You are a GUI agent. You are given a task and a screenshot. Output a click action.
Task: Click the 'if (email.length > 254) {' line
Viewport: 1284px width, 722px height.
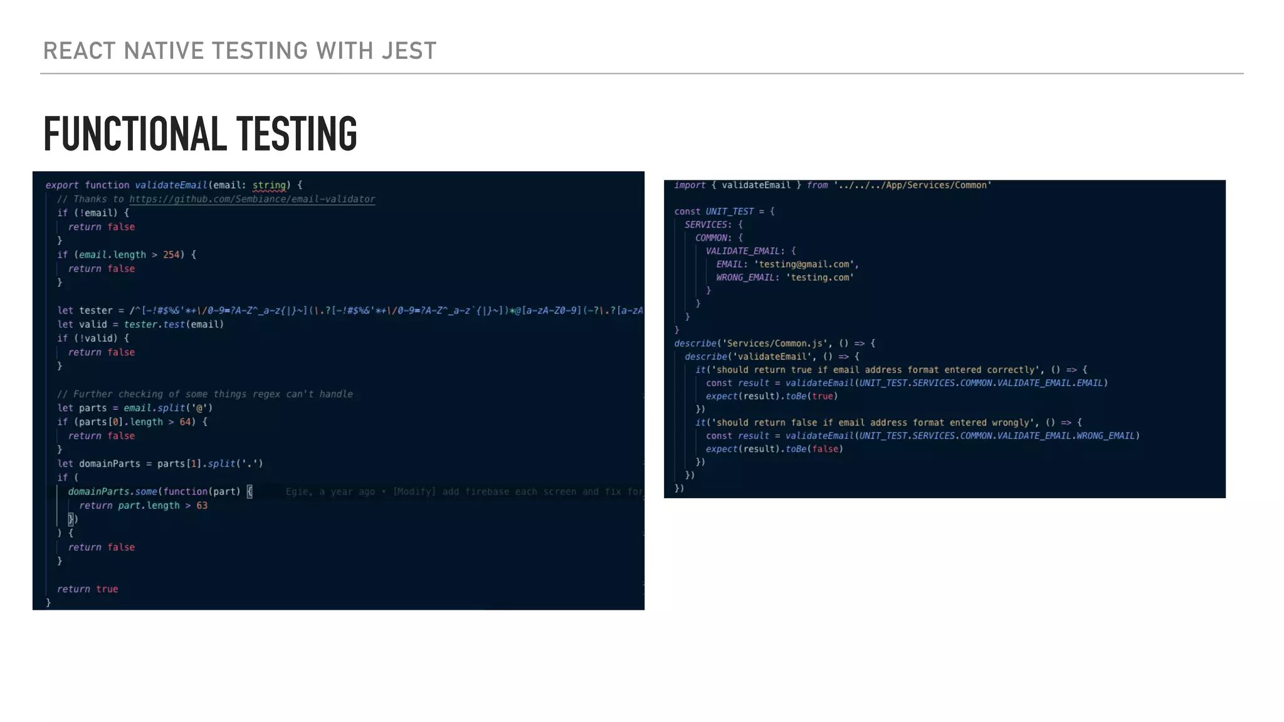tap(127, 254)
